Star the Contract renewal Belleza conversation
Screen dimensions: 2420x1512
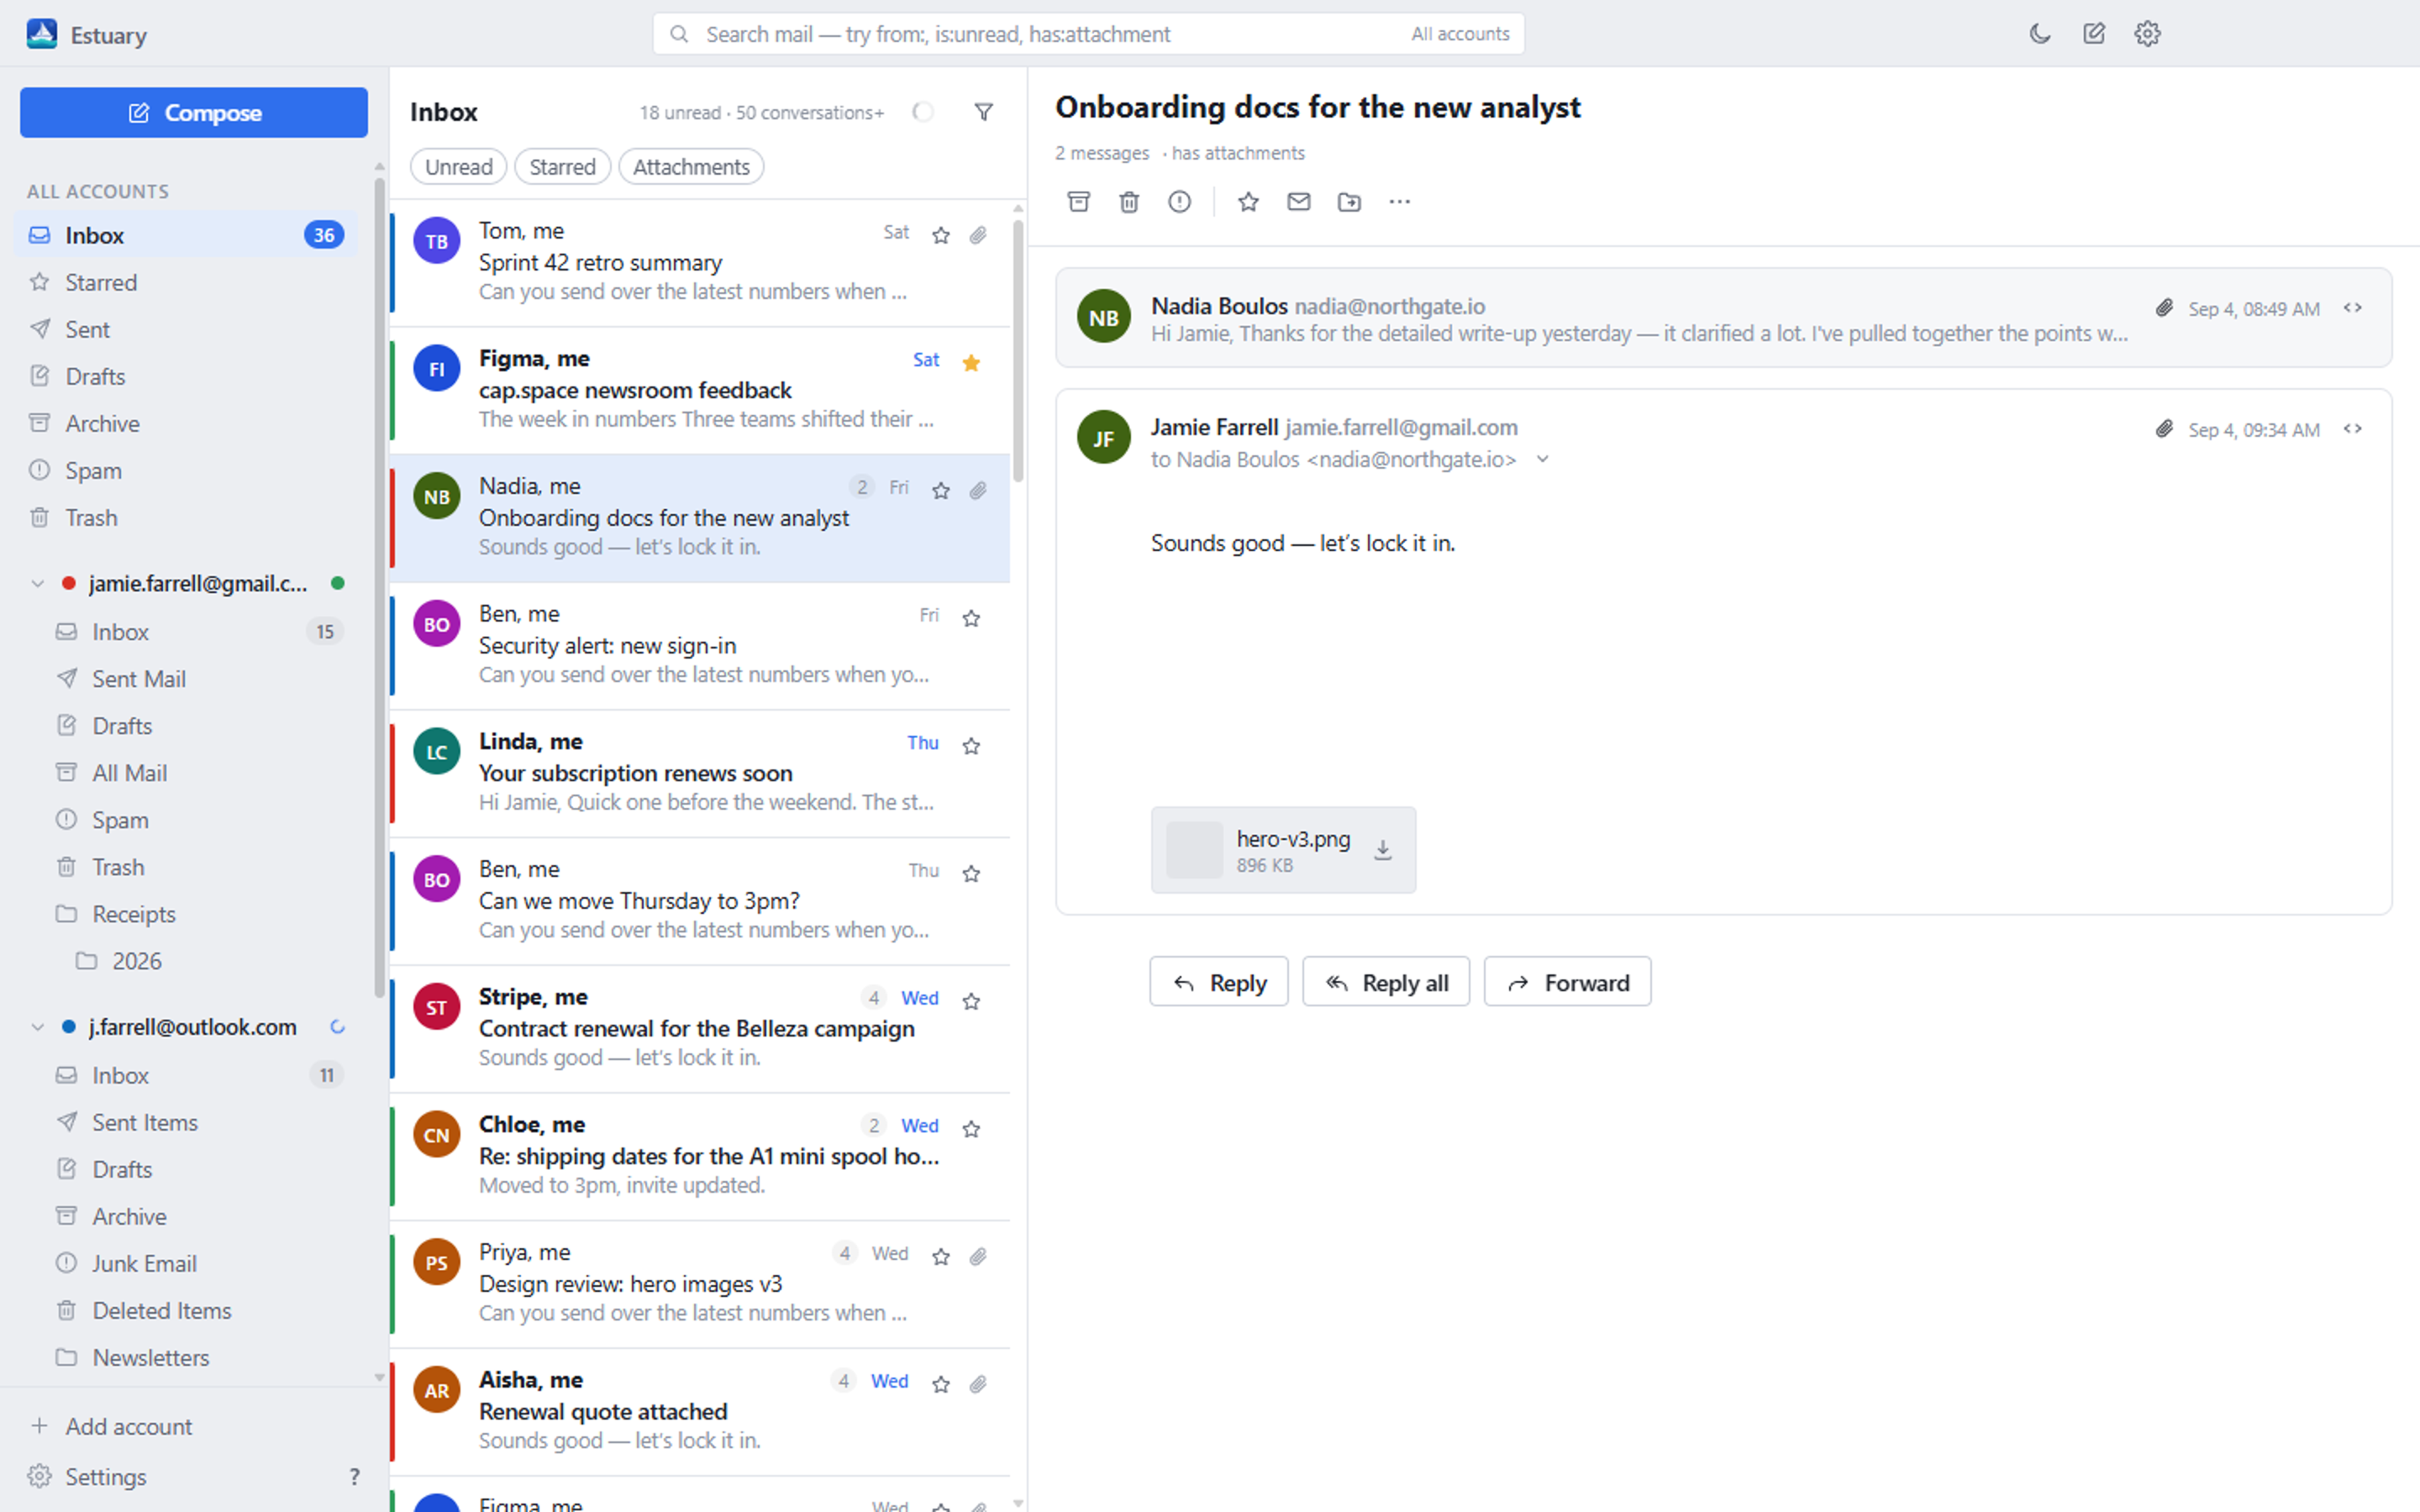click(x=971, y=1001)
